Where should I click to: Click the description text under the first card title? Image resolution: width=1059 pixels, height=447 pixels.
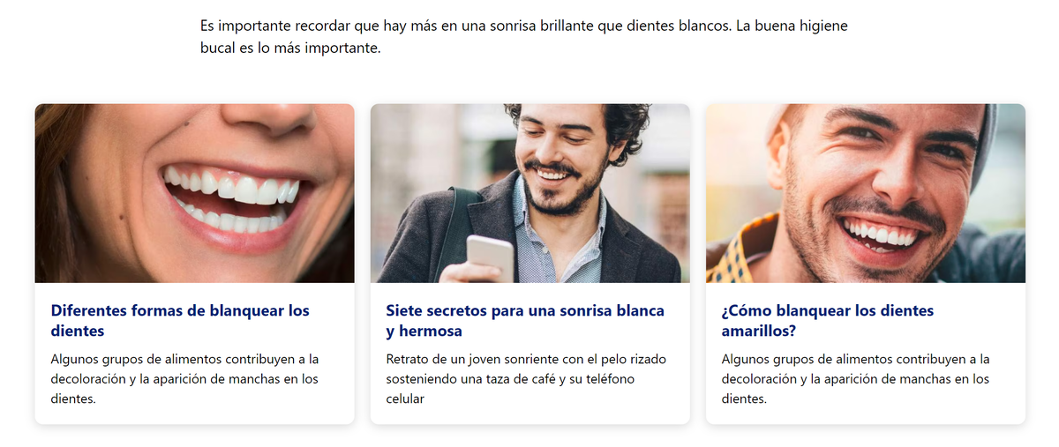click(x=184, y=379)
